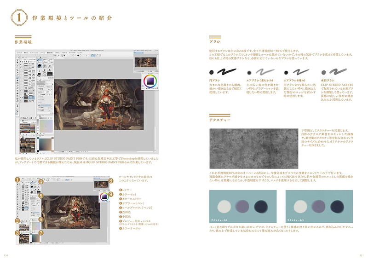
Task: Select the round black brush tip in the larger screenshot's sub tool palette
Action: tap(40, 66)
